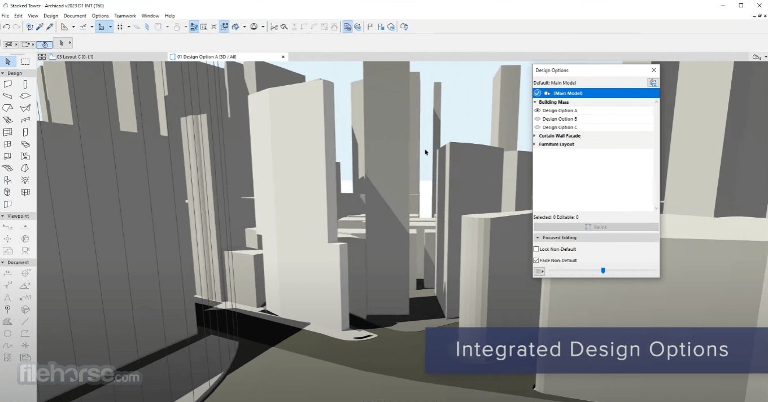The height and width of the screenshot is (402, 768).
Task: Click the Undo arrow in toolbar
Action: pos(6,26)
